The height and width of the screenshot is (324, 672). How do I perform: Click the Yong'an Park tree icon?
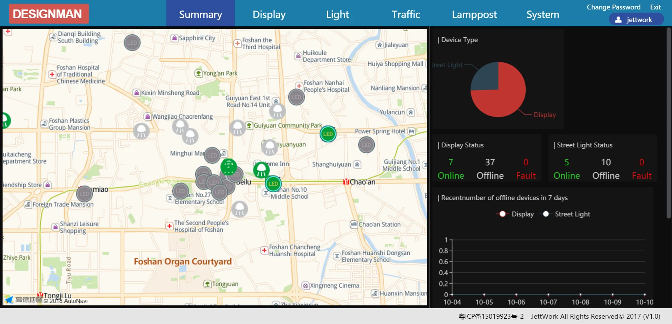198,73
